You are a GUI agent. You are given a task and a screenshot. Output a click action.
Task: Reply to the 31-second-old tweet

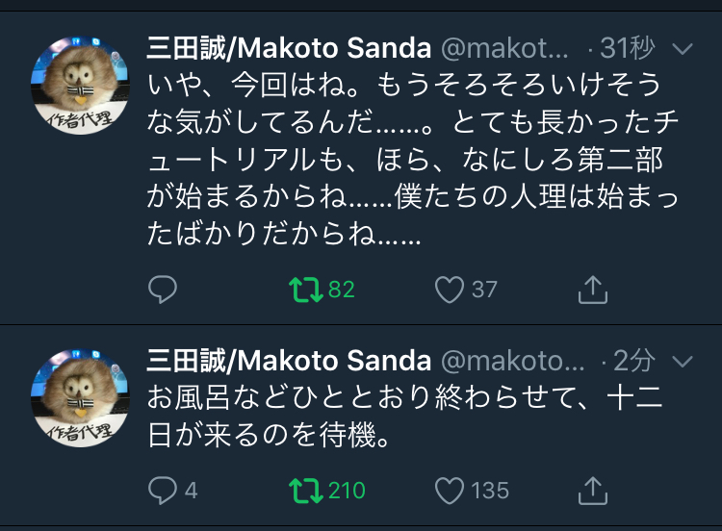[163, 289]
